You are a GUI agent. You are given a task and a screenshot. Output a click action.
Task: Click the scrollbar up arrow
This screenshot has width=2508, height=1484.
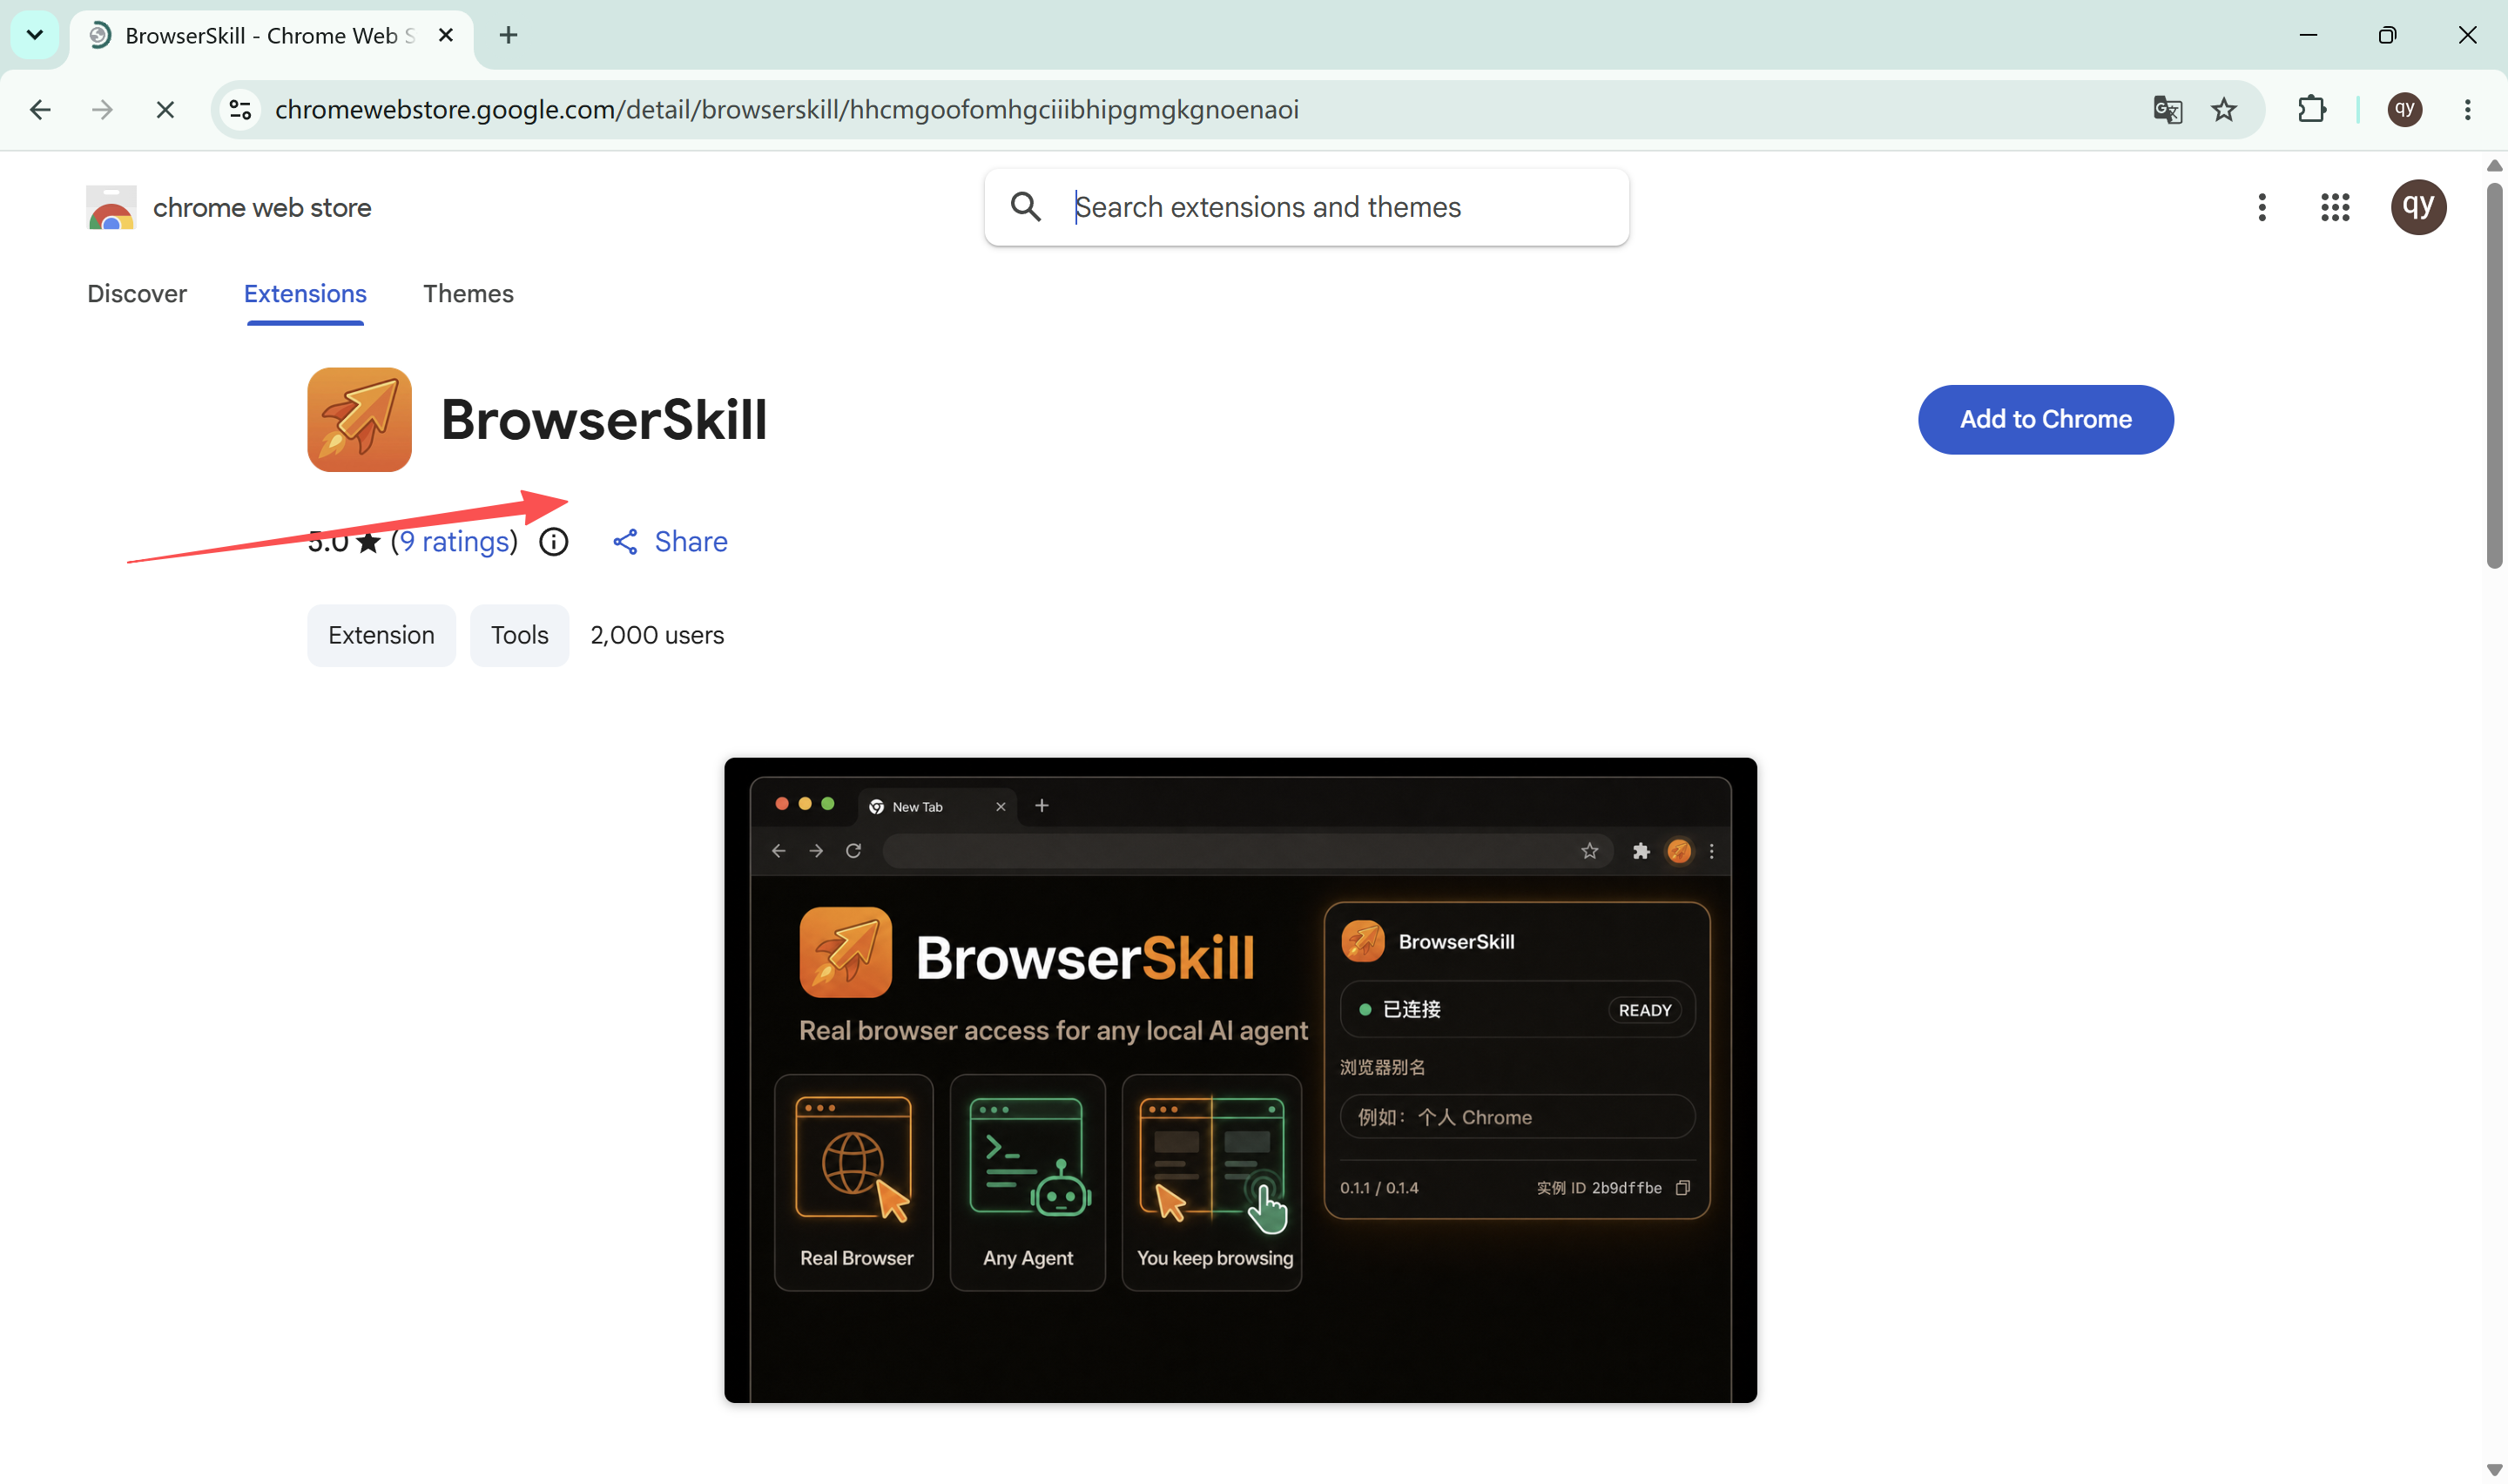click(x=2494, y=165)
